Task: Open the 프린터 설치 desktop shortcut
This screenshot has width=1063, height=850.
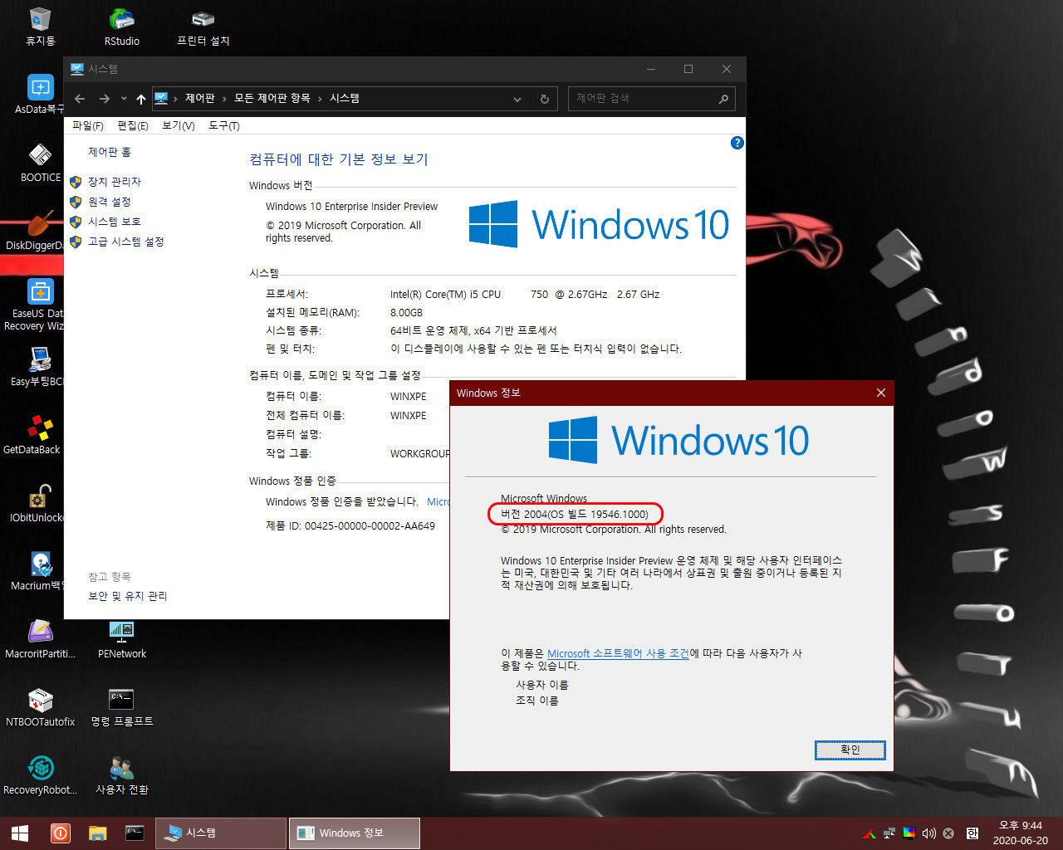Action: [x=203, y=27]
